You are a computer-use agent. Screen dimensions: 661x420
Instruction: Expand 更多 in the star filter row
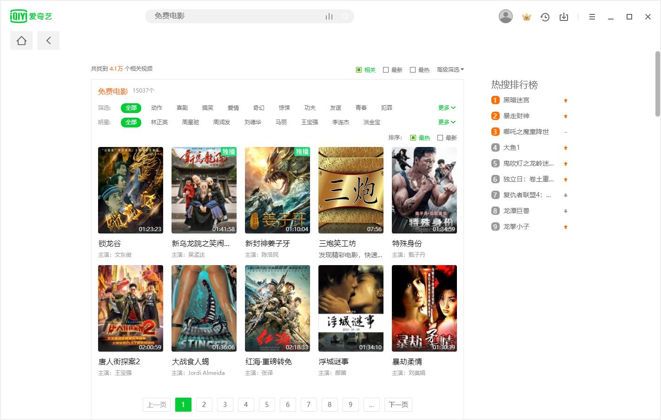pyautogui.click(x=446, y=122)
